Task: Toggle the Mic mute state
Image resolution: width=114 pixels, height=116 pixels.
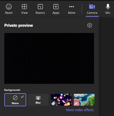Action: tap(108, 9)
